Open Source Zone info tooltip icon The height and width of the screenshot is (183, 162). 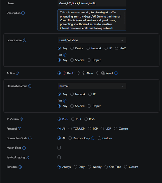[x=25, y=40]
